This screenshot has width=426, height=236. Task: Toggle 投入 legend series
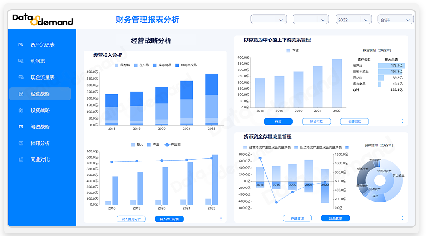pos(137,145)
